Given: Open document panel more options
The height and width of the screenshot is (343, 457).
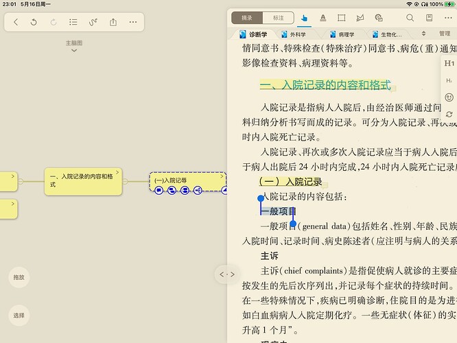Looking at the screenshot, I should tap(448, 18).
